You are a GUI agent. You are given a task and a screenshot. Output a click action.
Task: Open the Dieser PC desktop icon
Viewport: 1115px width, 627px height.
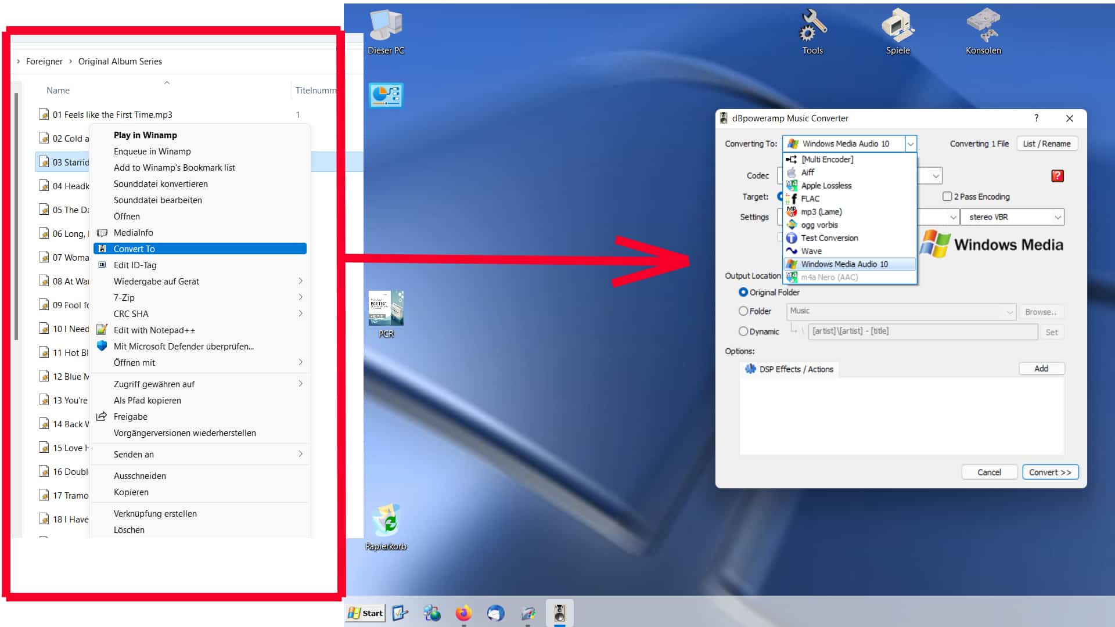tap(386, 32)
